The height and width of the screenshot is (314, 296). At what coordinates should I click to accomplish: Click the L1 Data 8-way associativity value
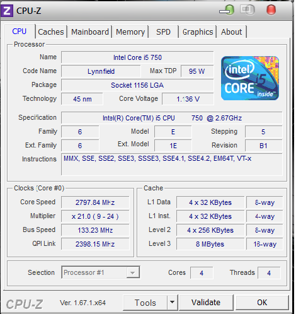coord(265,202)
